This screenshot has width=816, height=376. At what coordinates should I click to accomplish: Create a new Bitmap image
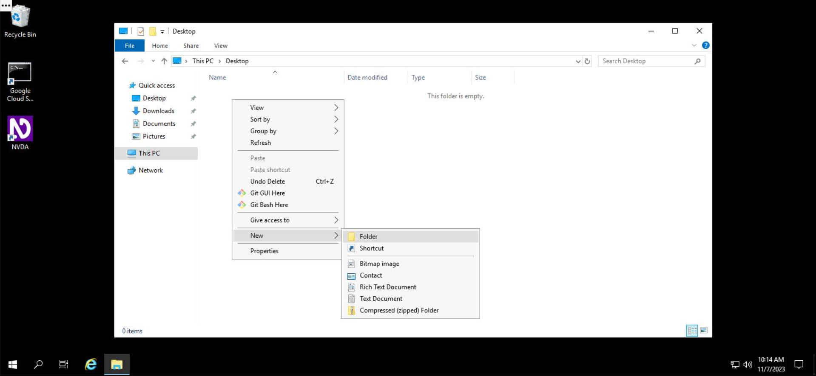pyautogui.click(x=410, y=264)
